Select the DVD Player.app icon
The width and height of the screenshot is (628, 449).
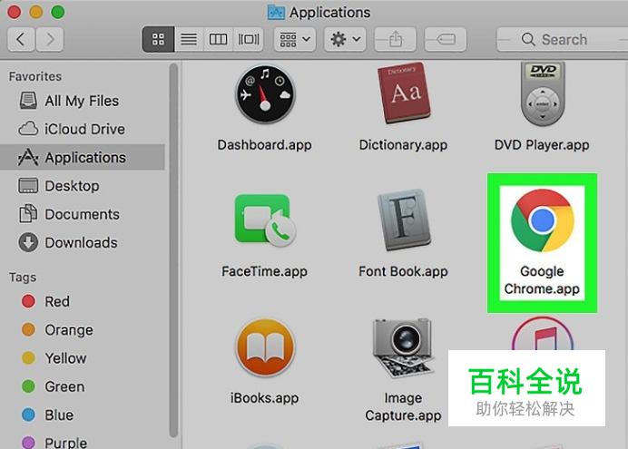[543, 93]
